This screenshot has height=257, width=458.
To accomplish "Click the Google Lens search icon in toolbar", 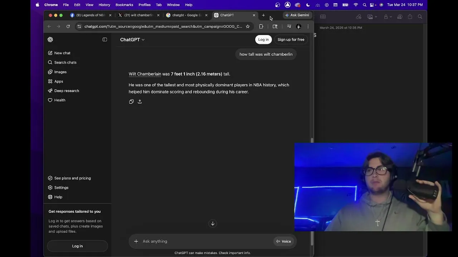I will click(275, 26).
